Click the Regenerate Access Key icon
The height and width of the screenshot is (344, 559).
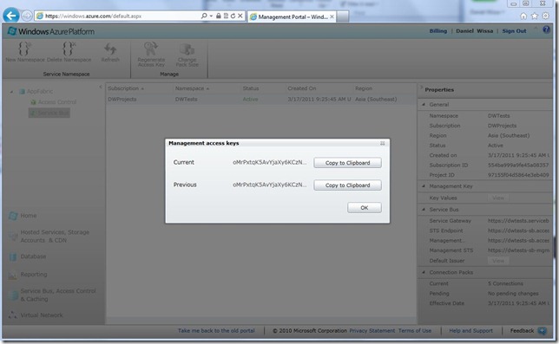click(151, 49)
